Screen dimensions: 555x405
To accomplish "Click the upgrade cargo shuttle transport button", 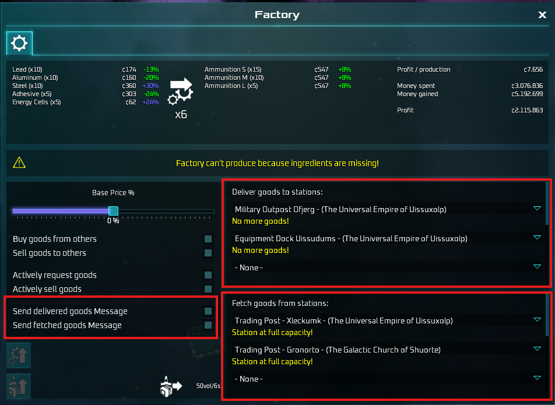I will click(x=18, y=386).
